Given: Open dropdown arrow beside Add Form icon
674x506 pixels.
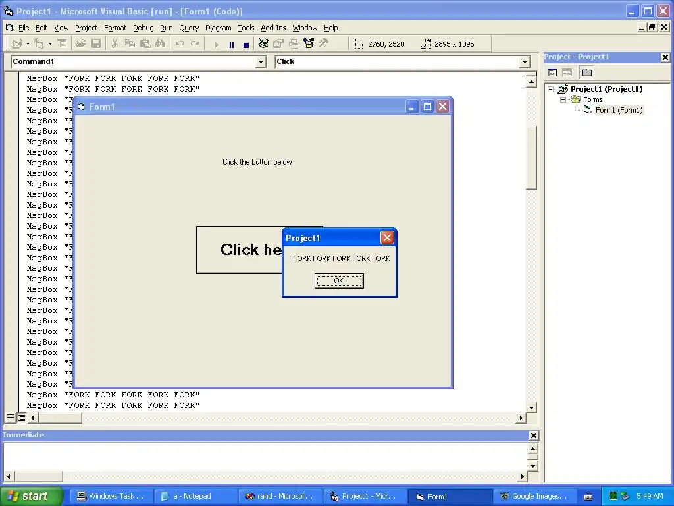Looking at the screenshot, I should tap(50, 43).
